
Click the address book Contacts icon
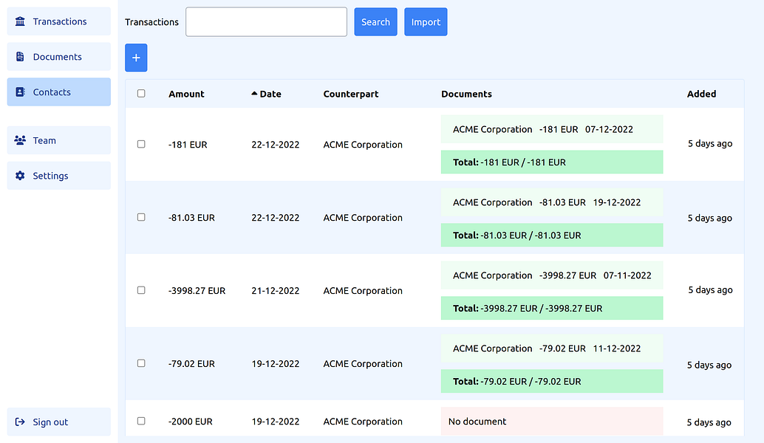(x=20, y=92)
